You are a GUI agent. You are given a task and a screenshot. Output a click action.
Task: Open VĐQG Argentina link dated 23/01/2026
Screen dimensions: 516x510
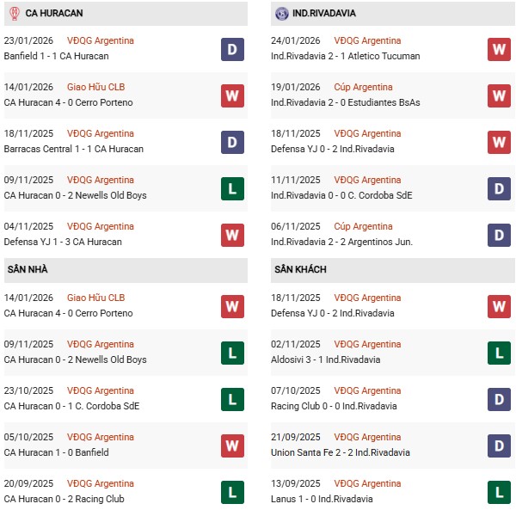click(x=101, y=40)
